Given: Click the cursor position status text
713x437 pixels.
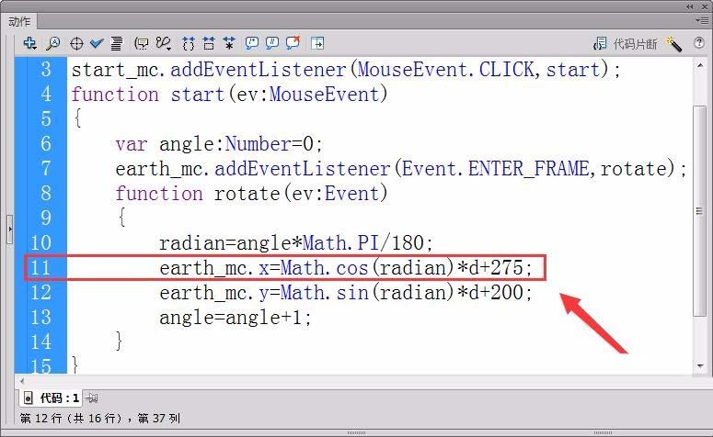Looking at the screenshot, I should [x=100, y=418].
